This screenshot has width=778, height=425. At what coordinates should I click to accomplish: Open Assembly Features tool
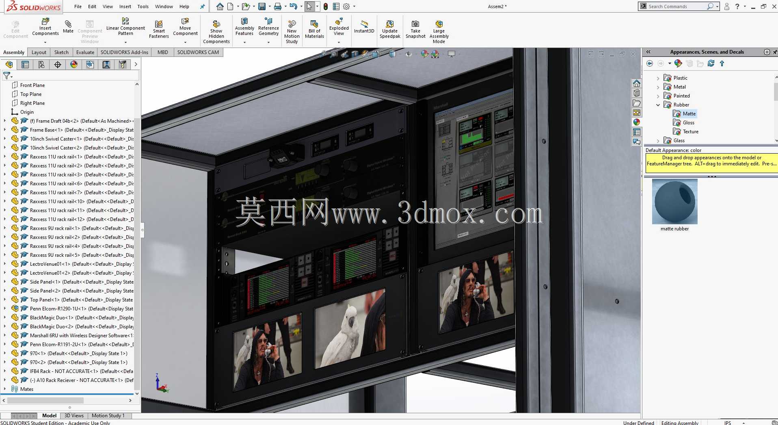pos(244,26)
